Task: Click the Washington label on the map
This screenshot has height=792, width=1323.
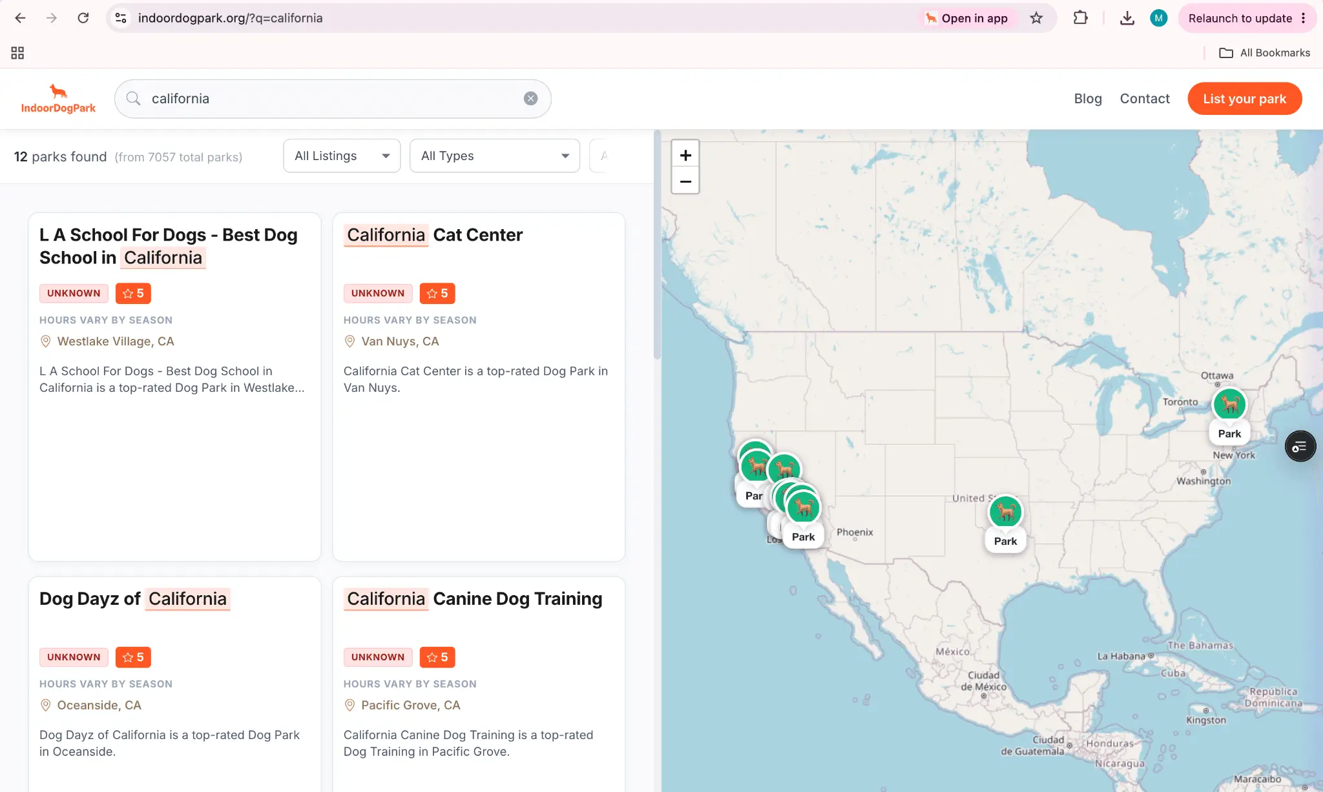Action: point(1203,481)
